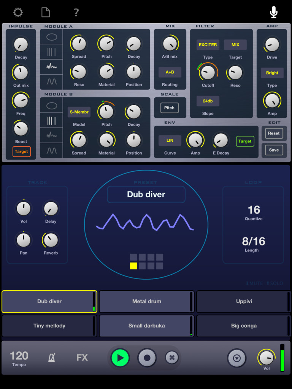Viewport: 292px width, 389px height.
Task: Open the Dub diver preset name selector
Action: [x=146, y=194]
